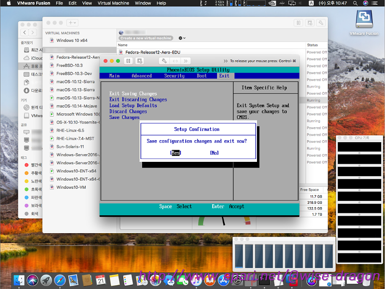
Task: Select Save Changes in BIOS list
Action: click(x=124, y=117)
